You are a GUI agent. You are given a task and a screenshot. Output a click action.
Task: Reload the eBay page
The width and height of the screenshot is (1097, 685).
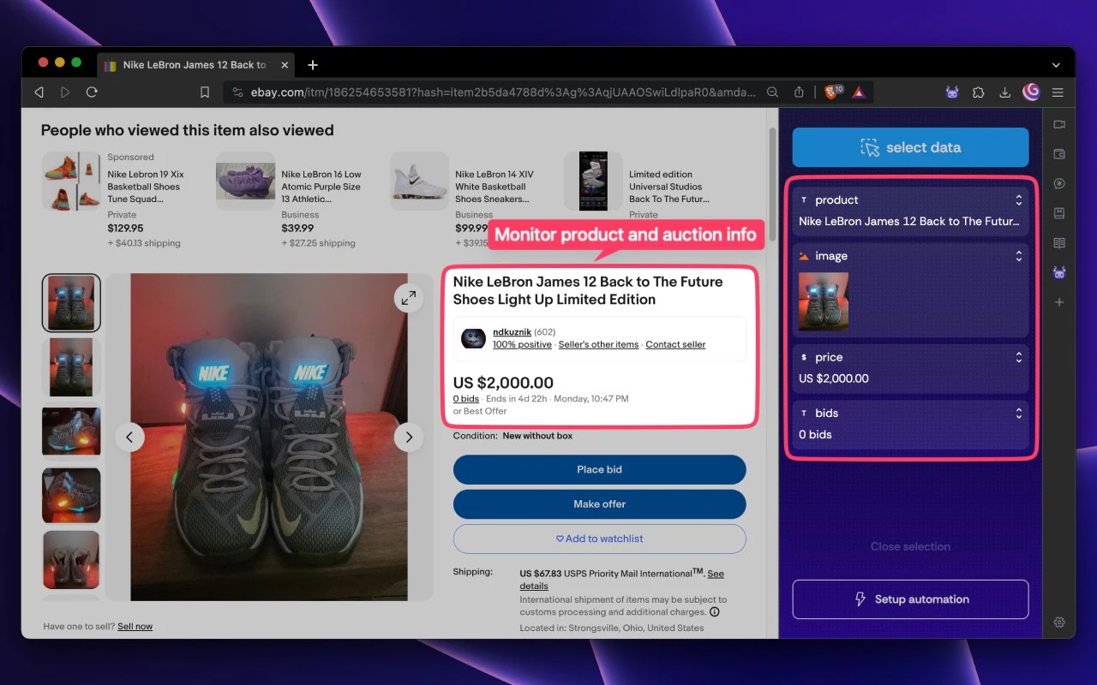(92, 92)
